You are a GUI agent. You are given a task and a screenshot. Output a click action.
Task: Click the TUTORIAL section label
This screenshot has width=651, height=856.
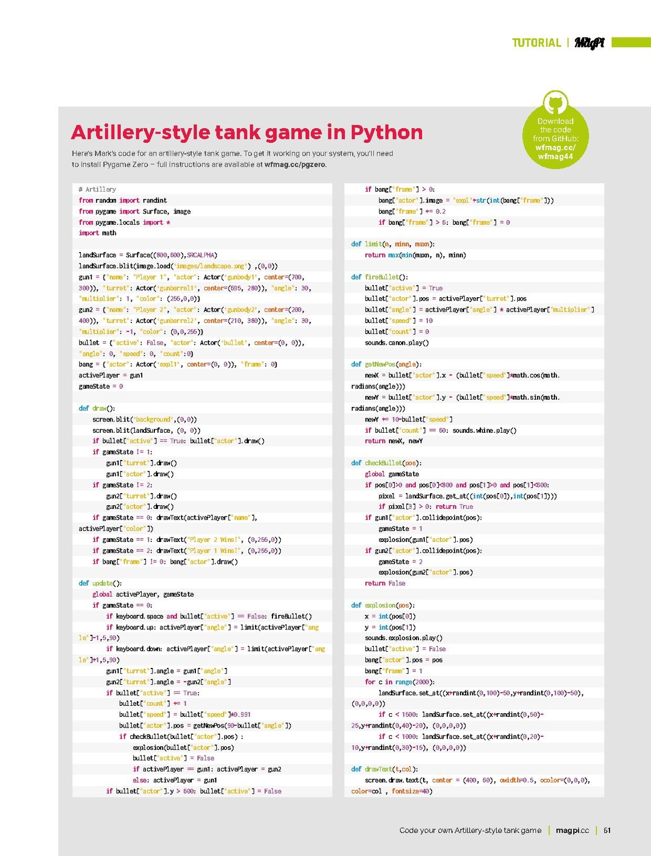pyautogui.click(x=536, y=43)
